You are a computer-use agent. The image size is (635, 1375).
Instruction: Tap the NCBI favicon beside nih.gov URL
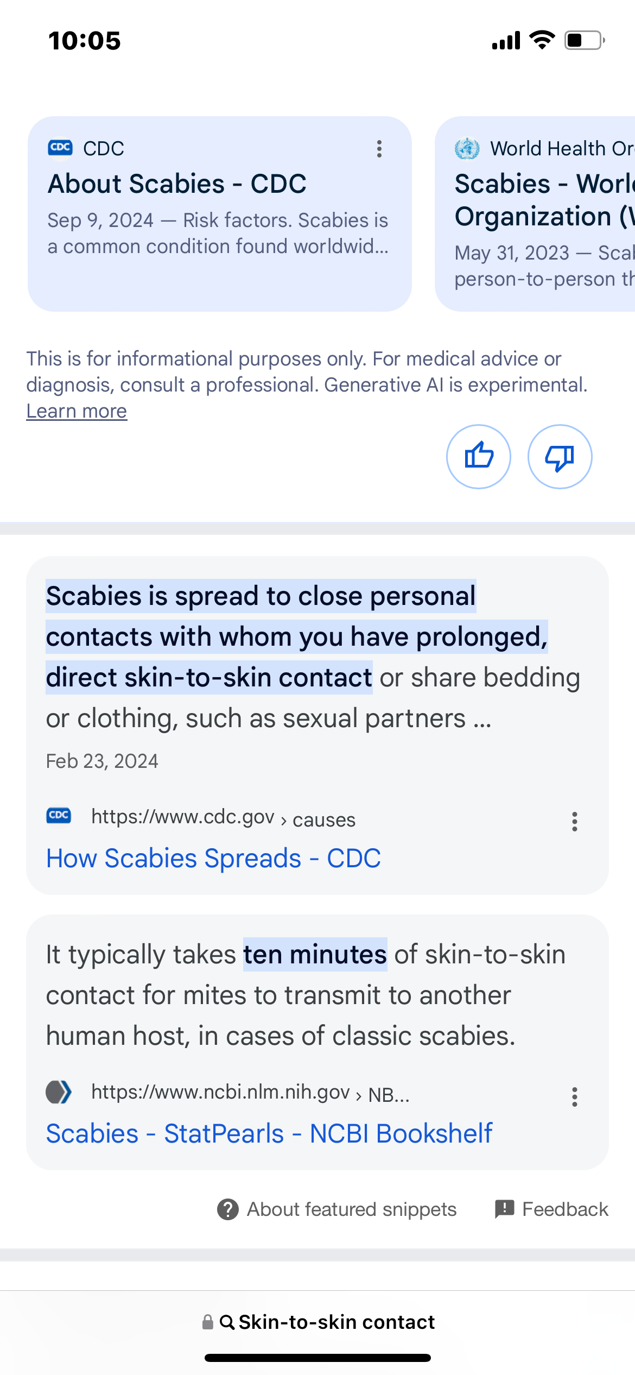coord(59,1092)
